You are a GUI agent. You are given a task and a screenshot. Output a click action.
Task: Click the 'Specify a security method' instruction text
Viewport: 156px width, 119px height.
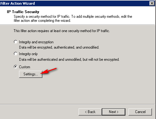73,18
